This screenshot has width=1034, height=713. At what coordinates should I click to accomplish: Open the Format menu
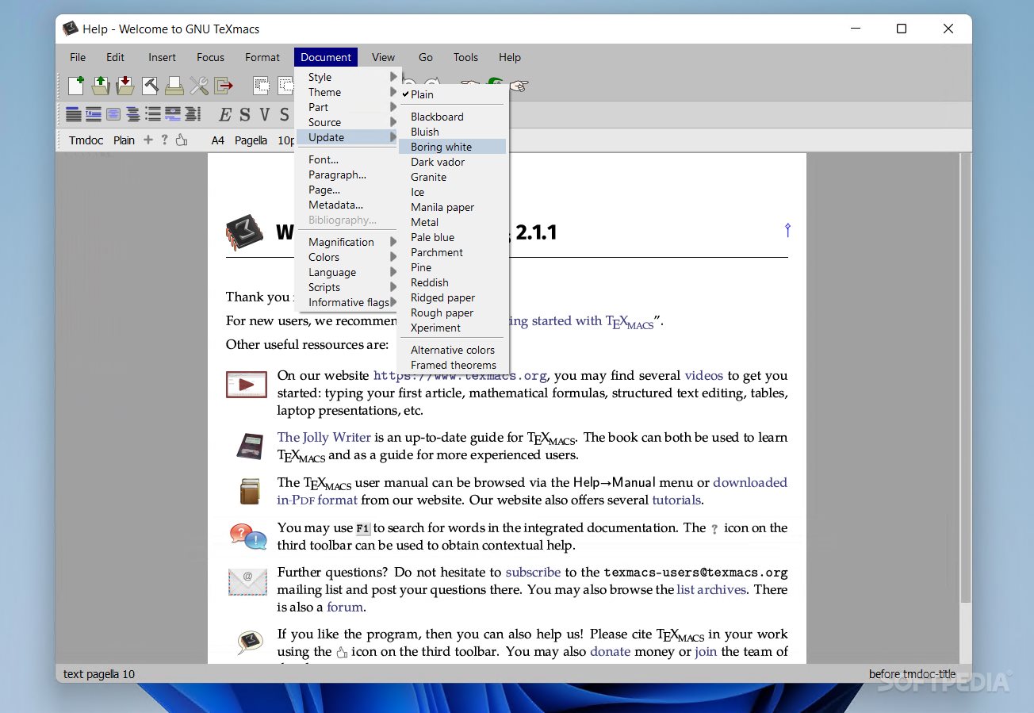[x=262, y=57]
